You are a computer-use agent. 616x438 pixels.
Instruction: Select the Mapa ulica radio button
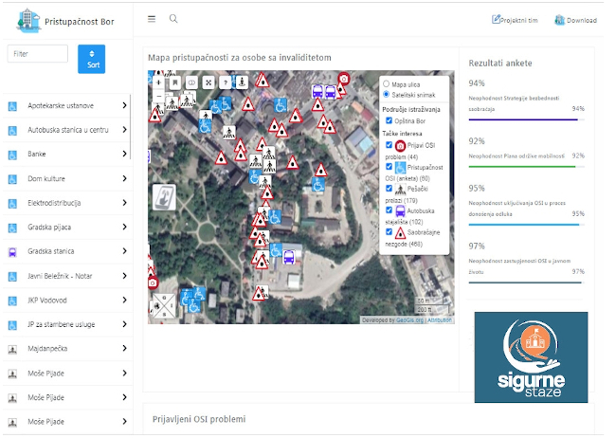click(387, 83)
